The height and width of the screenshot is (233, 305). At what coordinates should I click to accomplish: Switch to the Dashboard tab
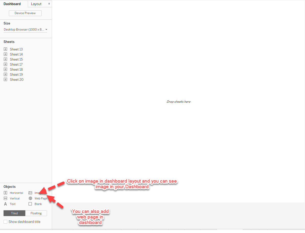point(12,4)
